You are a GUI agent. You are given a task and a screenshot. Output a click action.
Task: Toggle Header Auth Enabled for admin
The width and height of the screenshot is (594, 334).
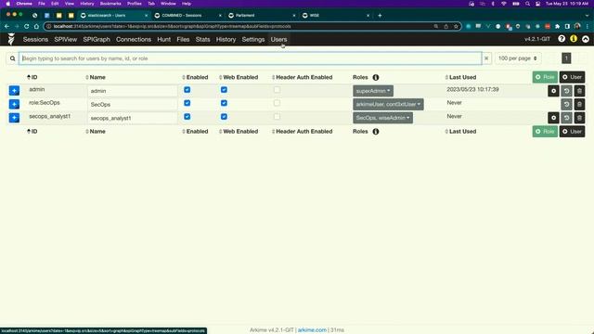(277, 89)
